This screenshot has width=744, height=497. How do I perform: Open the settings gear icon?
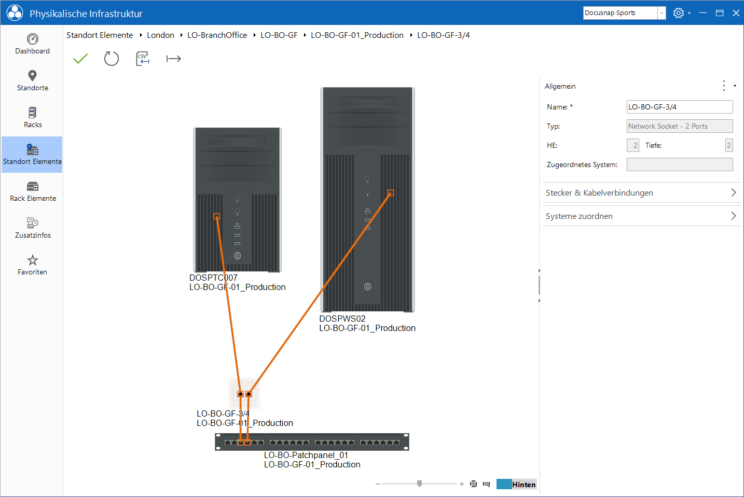(x=678, y=13)
